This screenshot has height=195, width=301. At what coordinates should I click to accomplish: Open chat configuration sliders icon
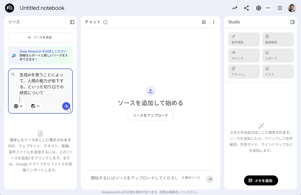click(x=204, y=22)
